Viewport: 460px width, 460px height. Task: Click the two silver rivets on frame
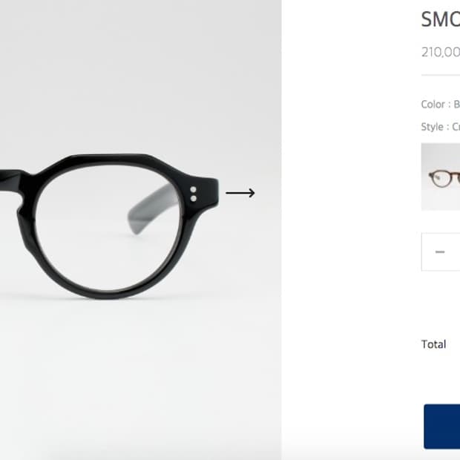click(194, 194)
